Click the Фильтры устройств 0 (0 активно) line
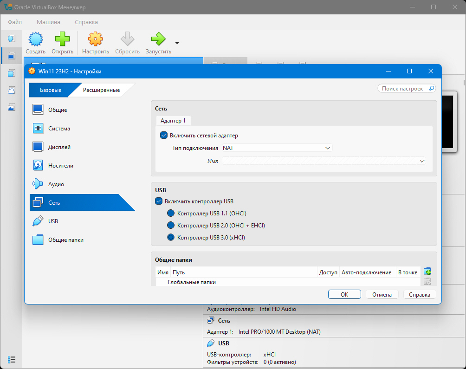Screen dimensions: 466x369 point(252,362)
